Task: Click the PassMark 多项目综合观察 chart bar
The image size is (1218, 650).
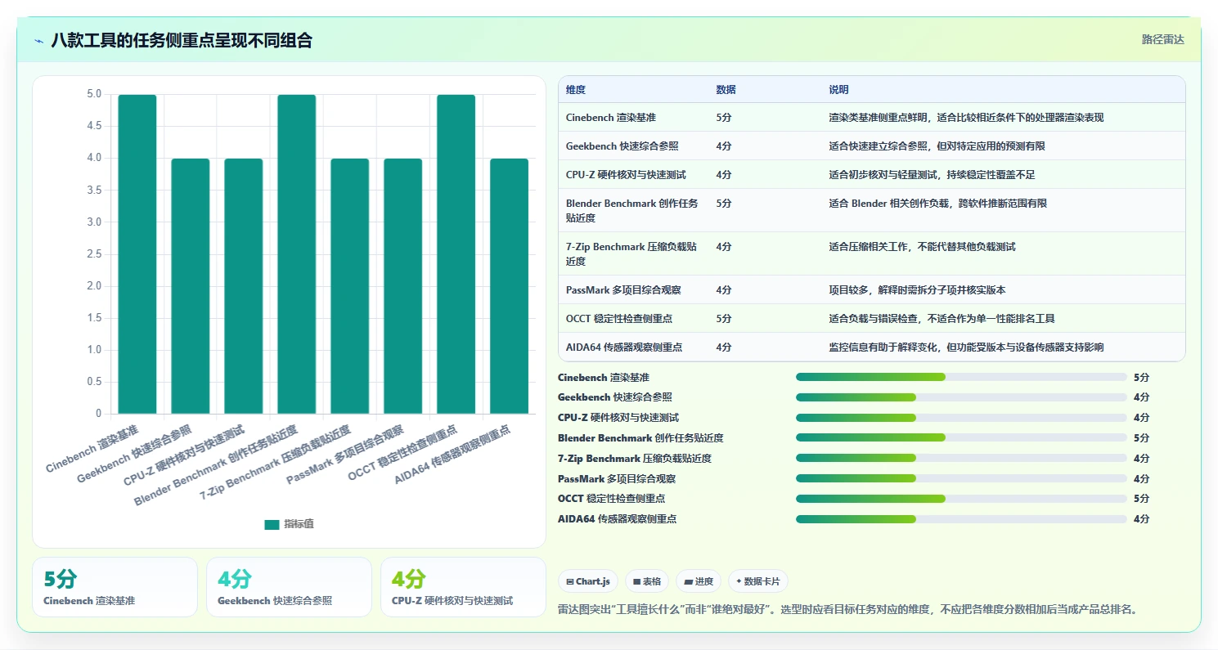Action: click(x=402, y=286)
